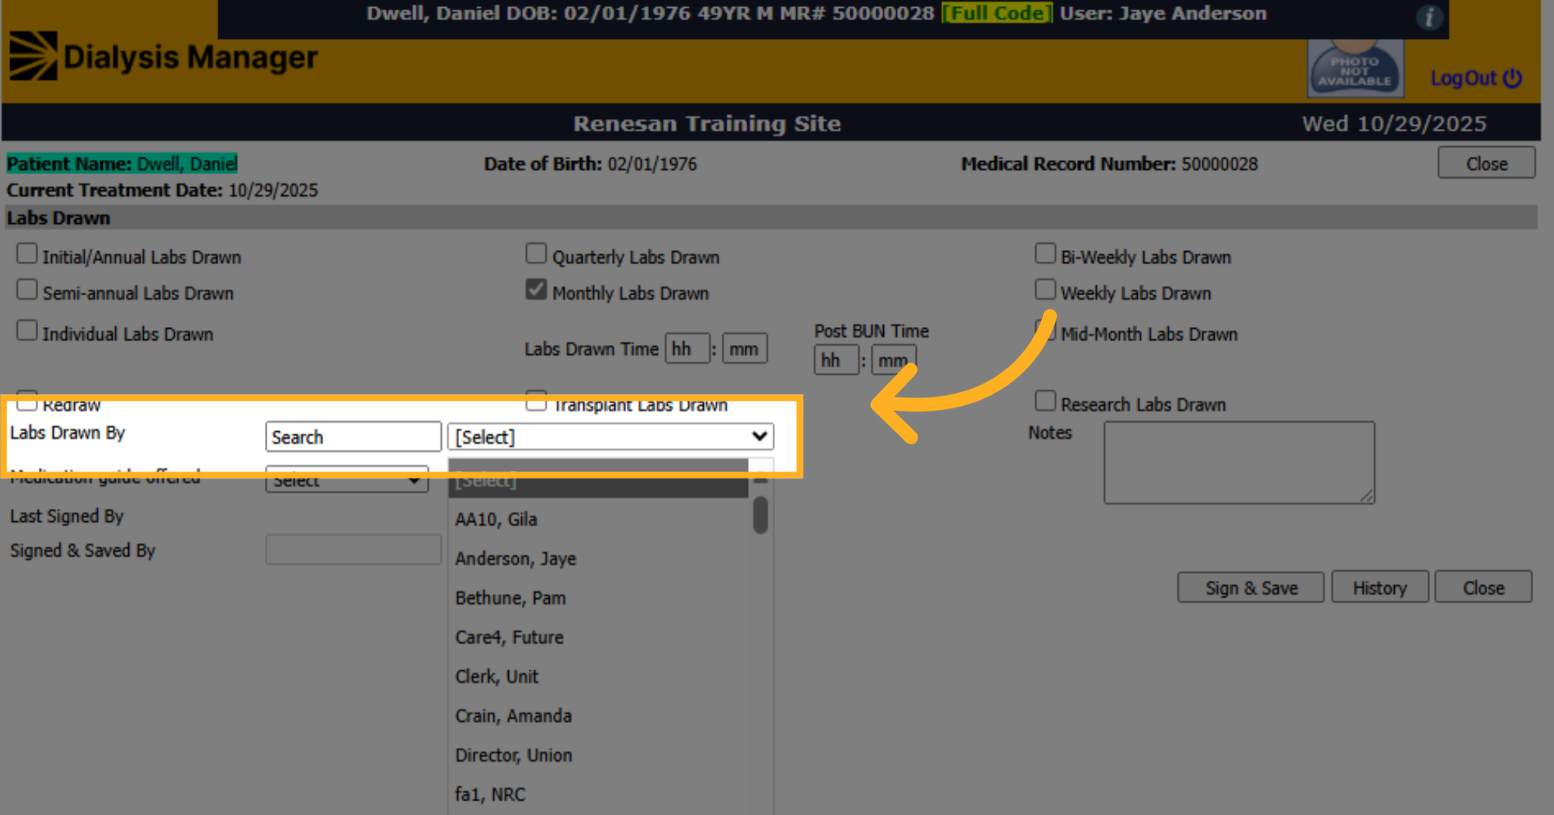Check Individual Labs Drawn
Screen dimensions: 1554x815
(x=27, y=330)
